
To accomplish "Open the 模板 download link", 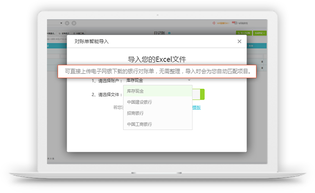I will point(196,108).
